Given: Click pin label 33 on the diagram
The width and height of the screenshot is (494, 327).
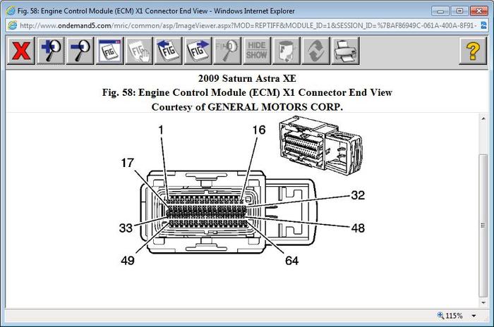Looking at the screenshot, I should tap(126, 228).
